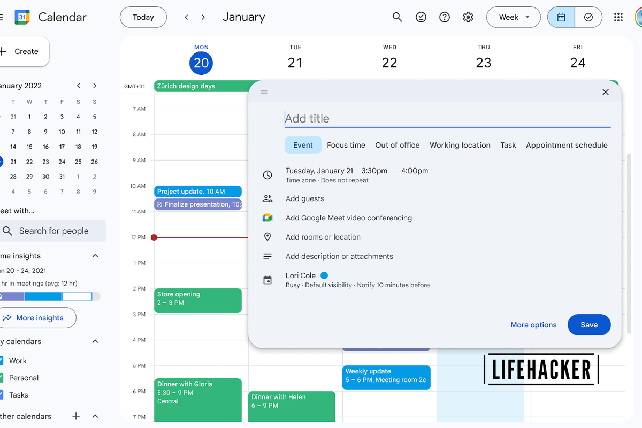Click Add description or attachments
The width and height of the screenshot is (642, 428).
point(339,256)
